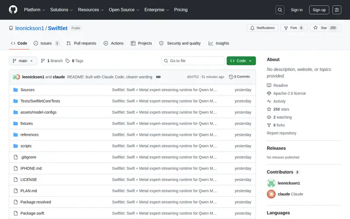Open the Platform dropdown menu

click(x=35, y=10)
